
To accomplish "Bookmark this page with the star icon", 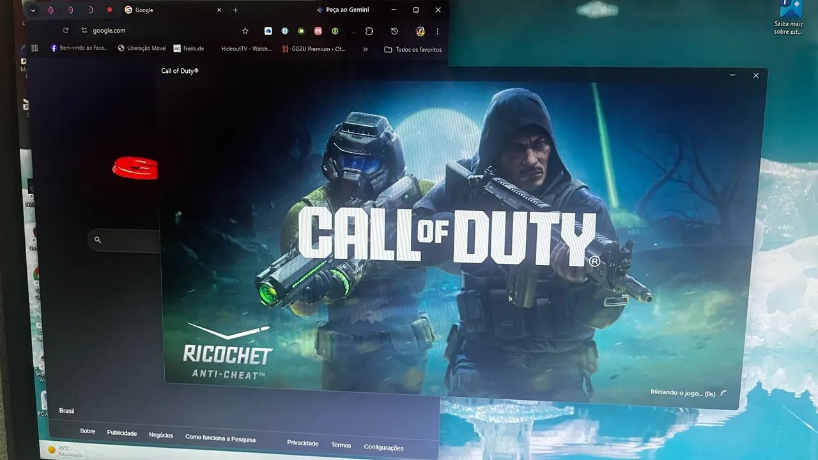I will [x=245, y=31].
